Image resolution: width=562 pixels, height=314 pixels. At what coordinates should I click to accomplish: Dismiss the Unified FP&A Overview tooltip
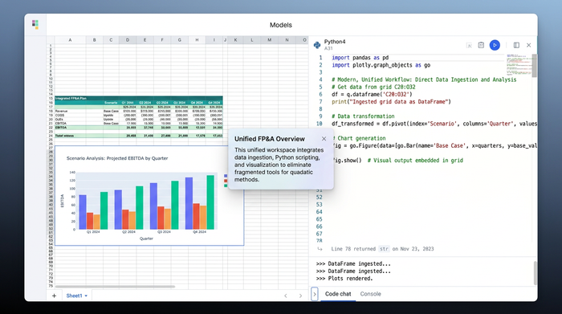324,139
